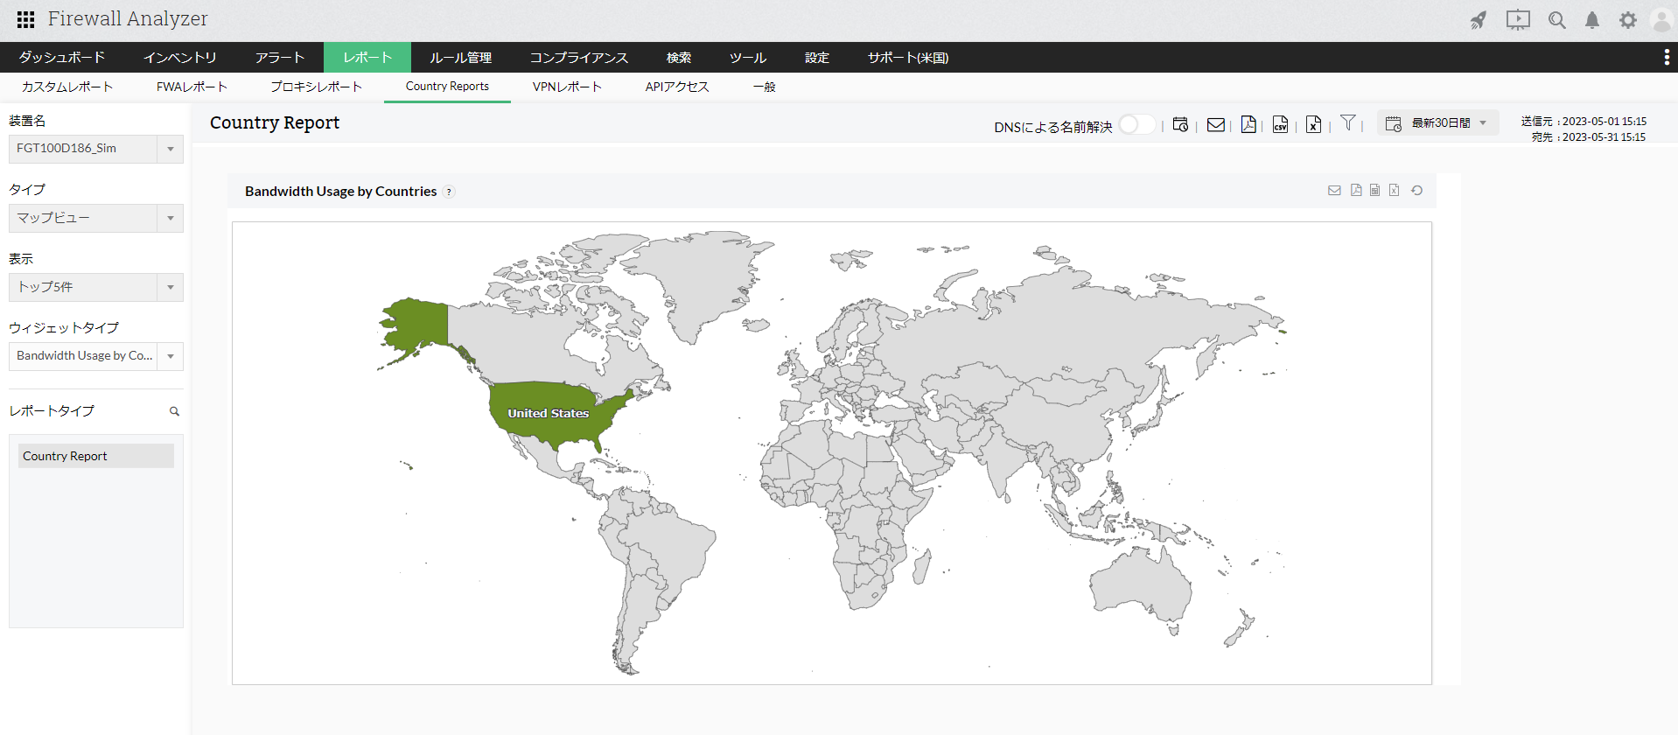Open コンプライアンス menu

[x=579, y=57]
